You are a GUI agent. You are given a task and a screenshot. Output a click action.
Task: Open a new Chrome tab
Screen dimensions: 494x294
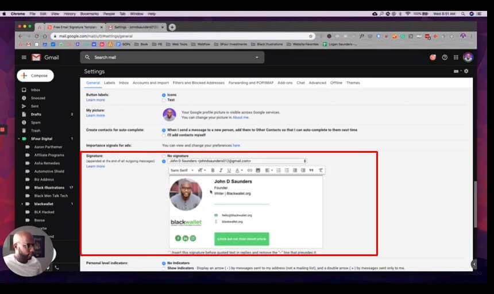(172, 27)
